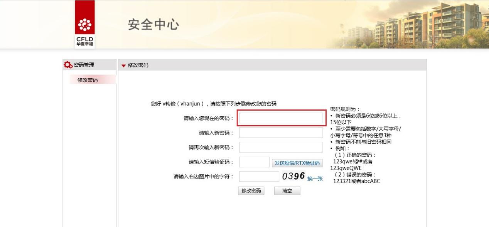Click the 安全中心 page title
The image size is (489, 227).
[153, 25]
